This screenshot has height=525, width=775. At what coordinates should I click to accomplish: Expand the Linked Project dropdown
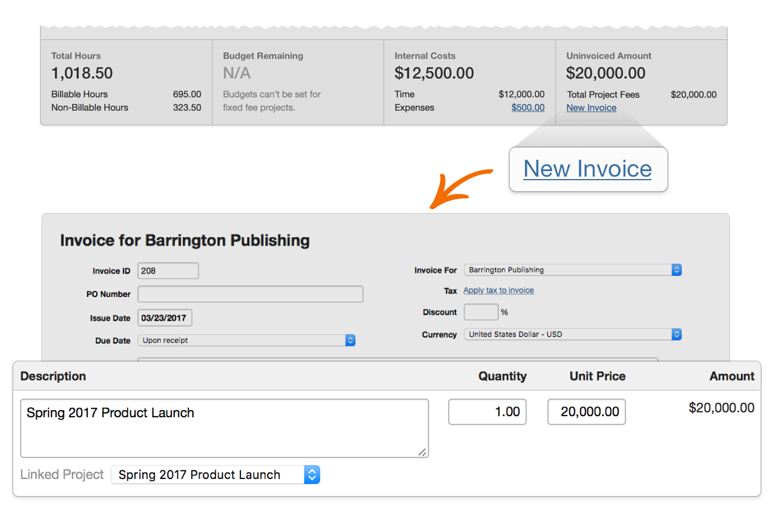(215, 475)
